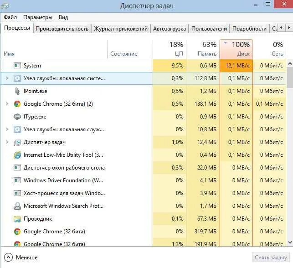
Task: Click the Снять задачу button
Action: coord(271,258)
